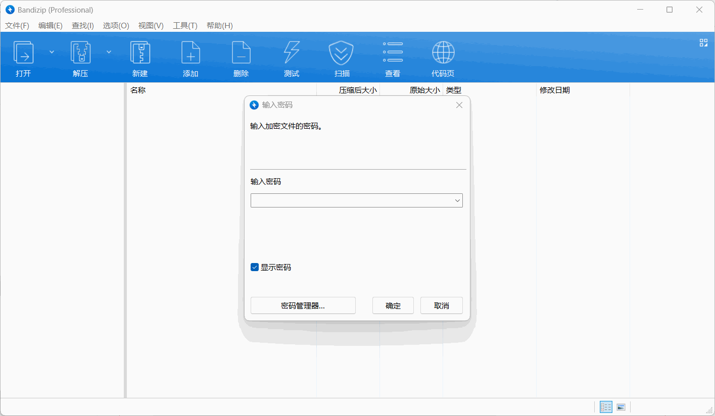Click the View (查看) list icon
The image size is (715, 416).
click(x=393, y=53)
